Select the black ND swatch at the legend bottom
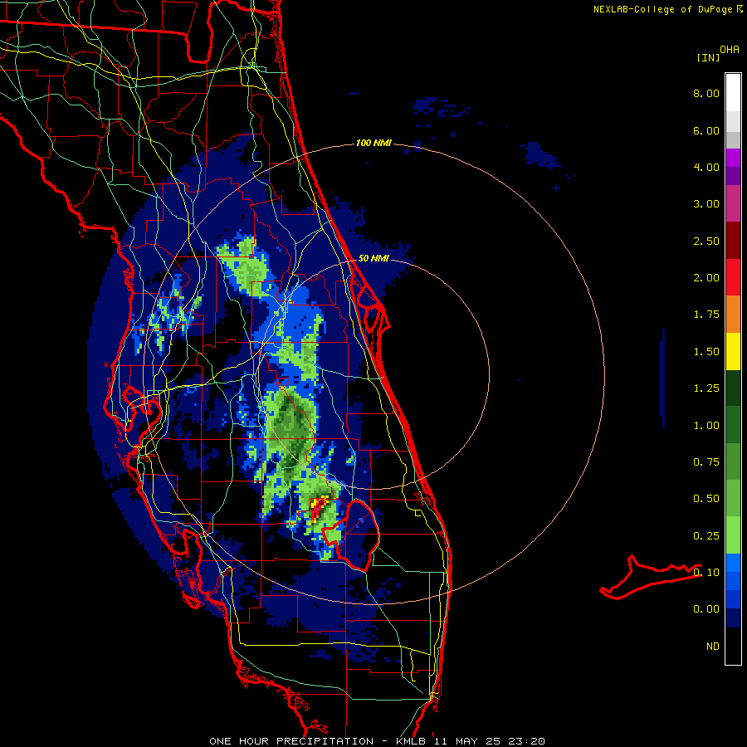This screenshot has height=747, width=747. pos(733,646)
